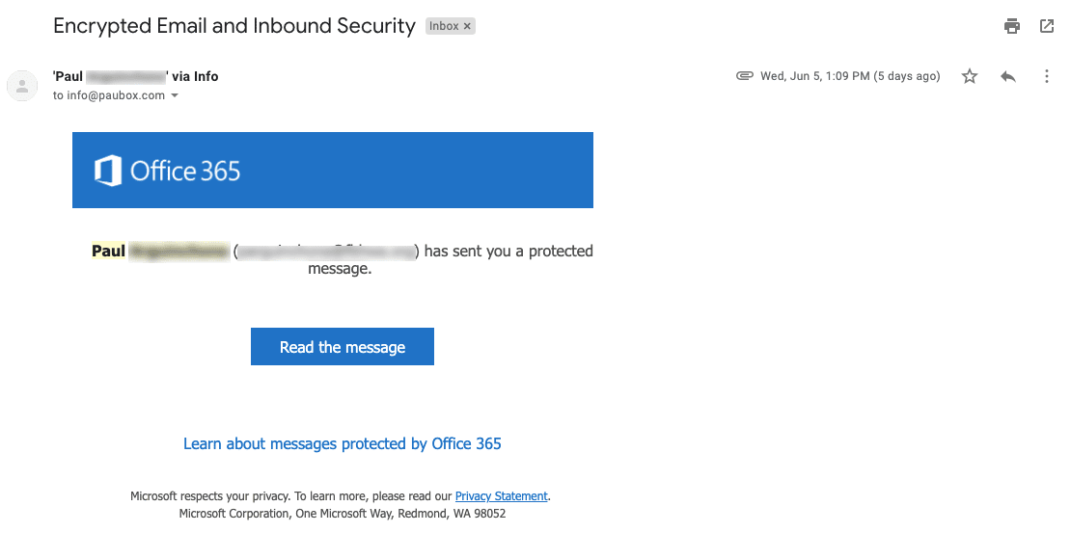Open Learn about messages protected by Office 365
The height and width of the screenshot is (533, 1071).
click(x=343, y=443)
